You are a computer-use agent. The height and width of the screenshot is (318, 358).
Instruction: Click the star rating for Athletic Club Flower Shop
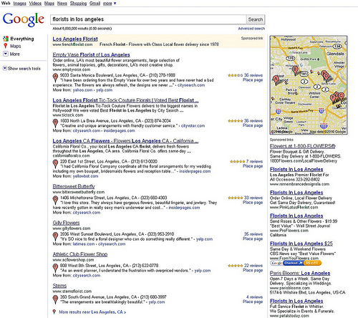pyautogui.click(x=236, y=266)
